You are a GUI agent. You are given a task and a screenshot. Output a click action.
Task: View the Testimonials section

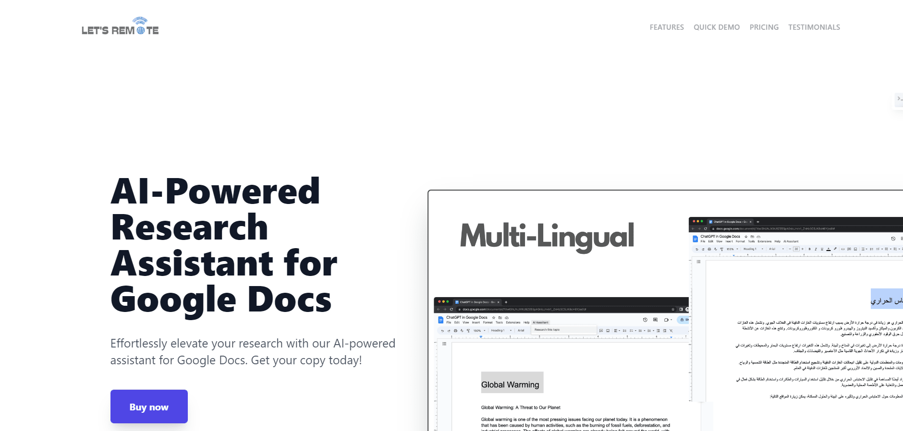click(x=814, y=27)
